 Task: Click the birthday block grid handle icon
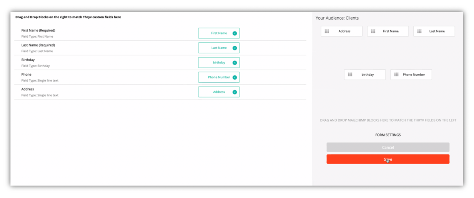[x=350, y=75]
